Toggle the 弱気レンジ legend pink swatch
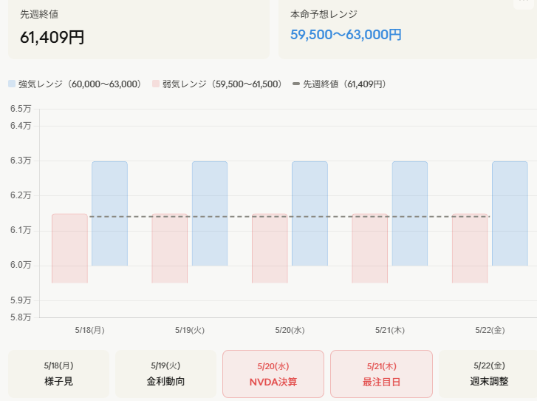The image size is (537, 401). click(x=156, y=84)
